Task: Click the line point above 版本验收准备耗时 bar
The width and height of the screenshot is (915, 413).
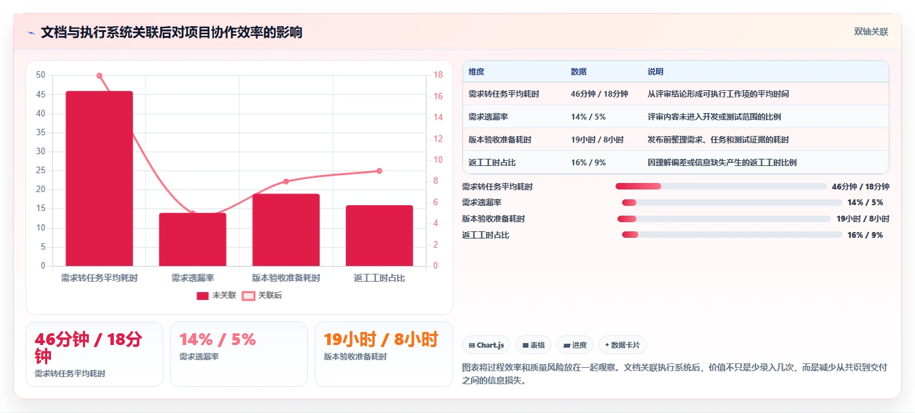Action: (286, 181)
